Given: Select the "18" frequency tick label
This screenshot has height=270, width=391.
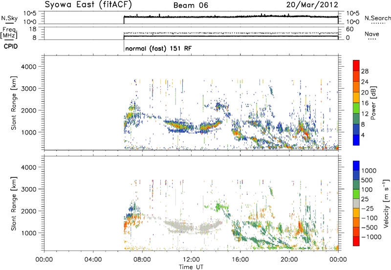Looking at the screenshot, I should pyautogui.click(x=33, y=29).
